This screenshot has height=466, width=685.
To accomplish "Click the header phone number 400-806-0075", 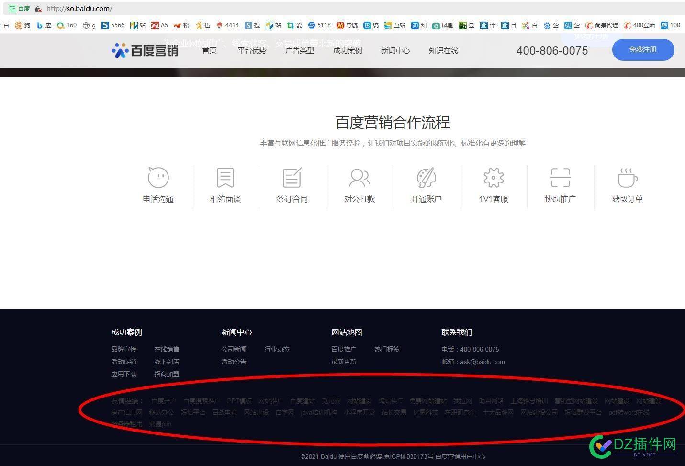I will (x=552, y=51).
